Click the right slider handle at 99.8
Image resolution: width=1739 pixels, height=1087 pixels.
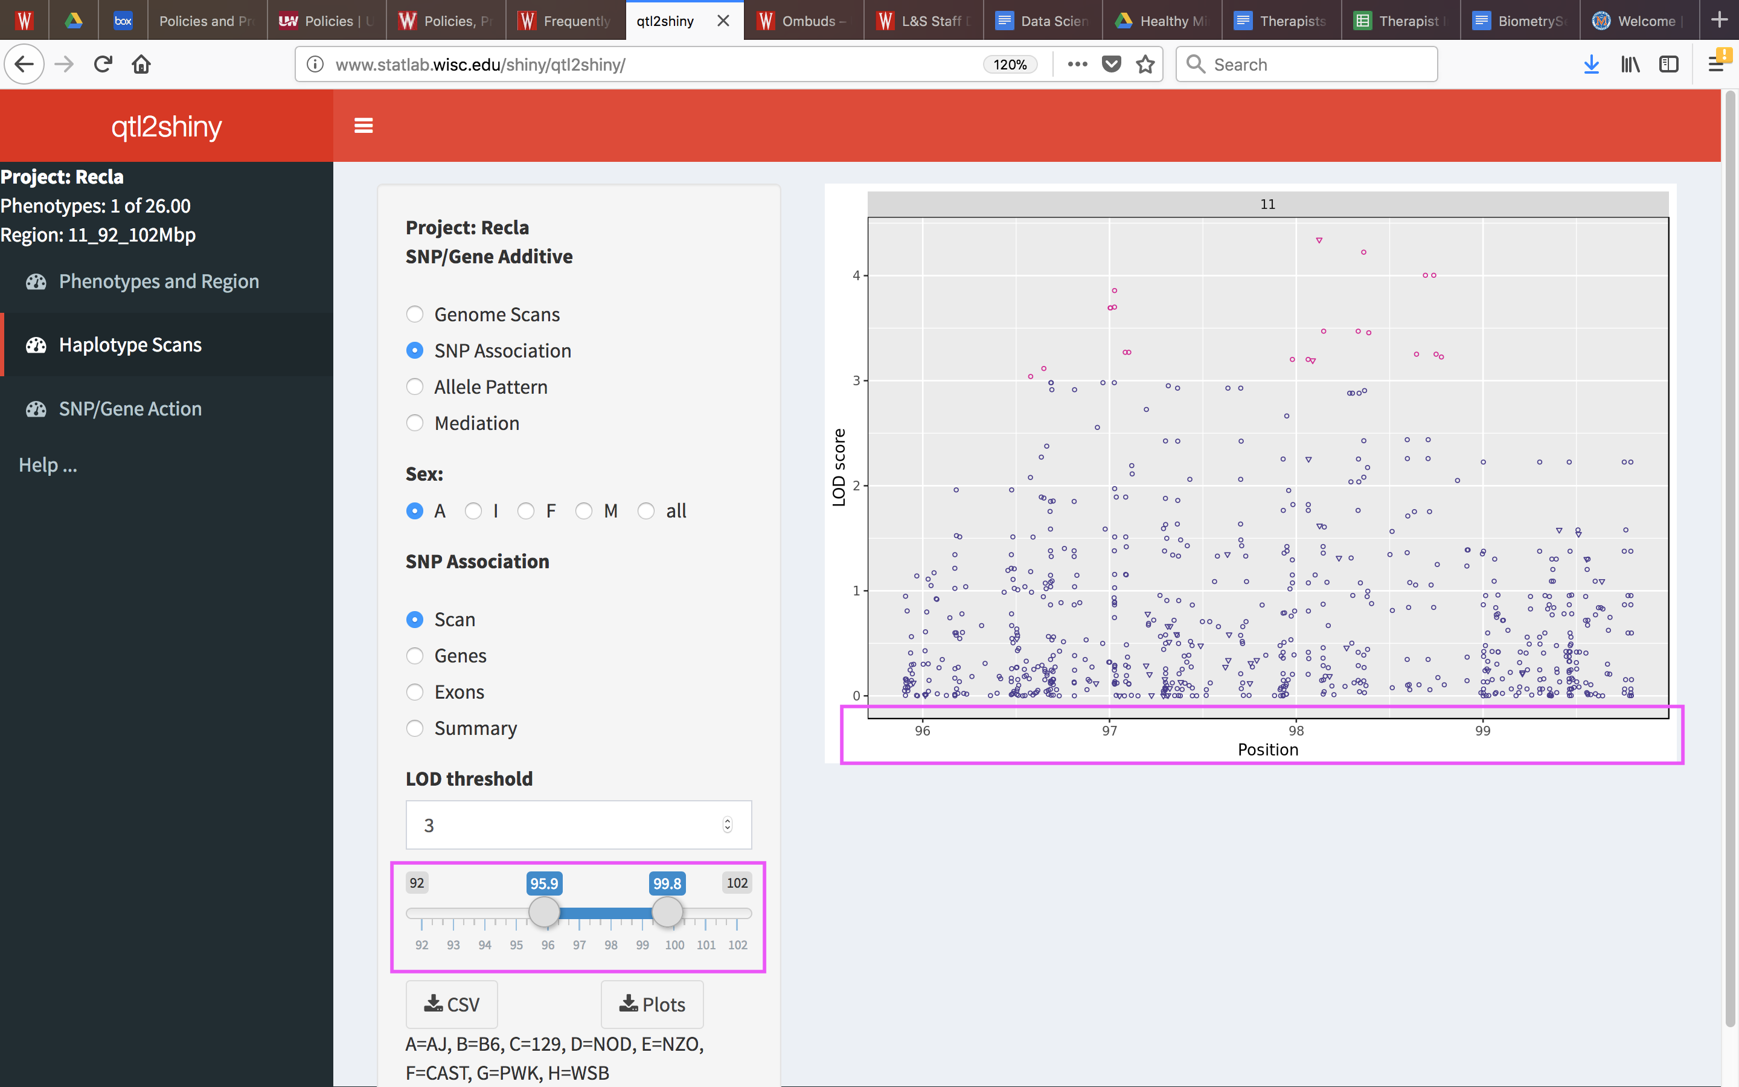[x=667, y=912]
